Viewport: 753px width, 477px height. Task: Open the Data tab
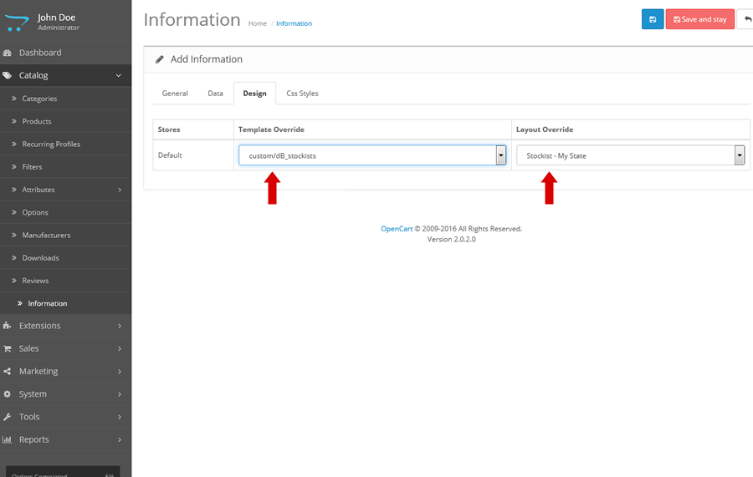coord(215,94)
